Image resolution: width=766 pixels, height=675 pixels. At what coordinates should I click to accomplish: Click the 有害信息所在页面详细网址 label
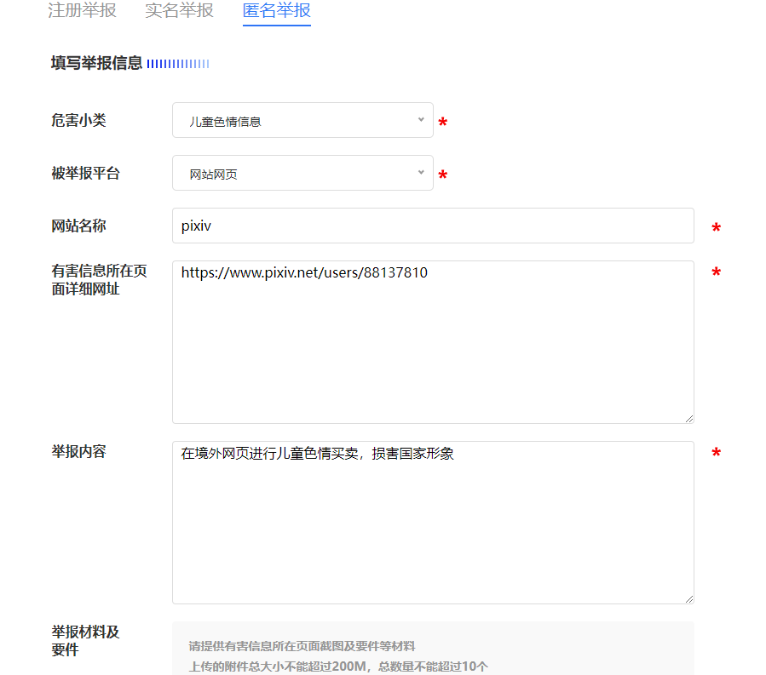click(x=99, y=280)
